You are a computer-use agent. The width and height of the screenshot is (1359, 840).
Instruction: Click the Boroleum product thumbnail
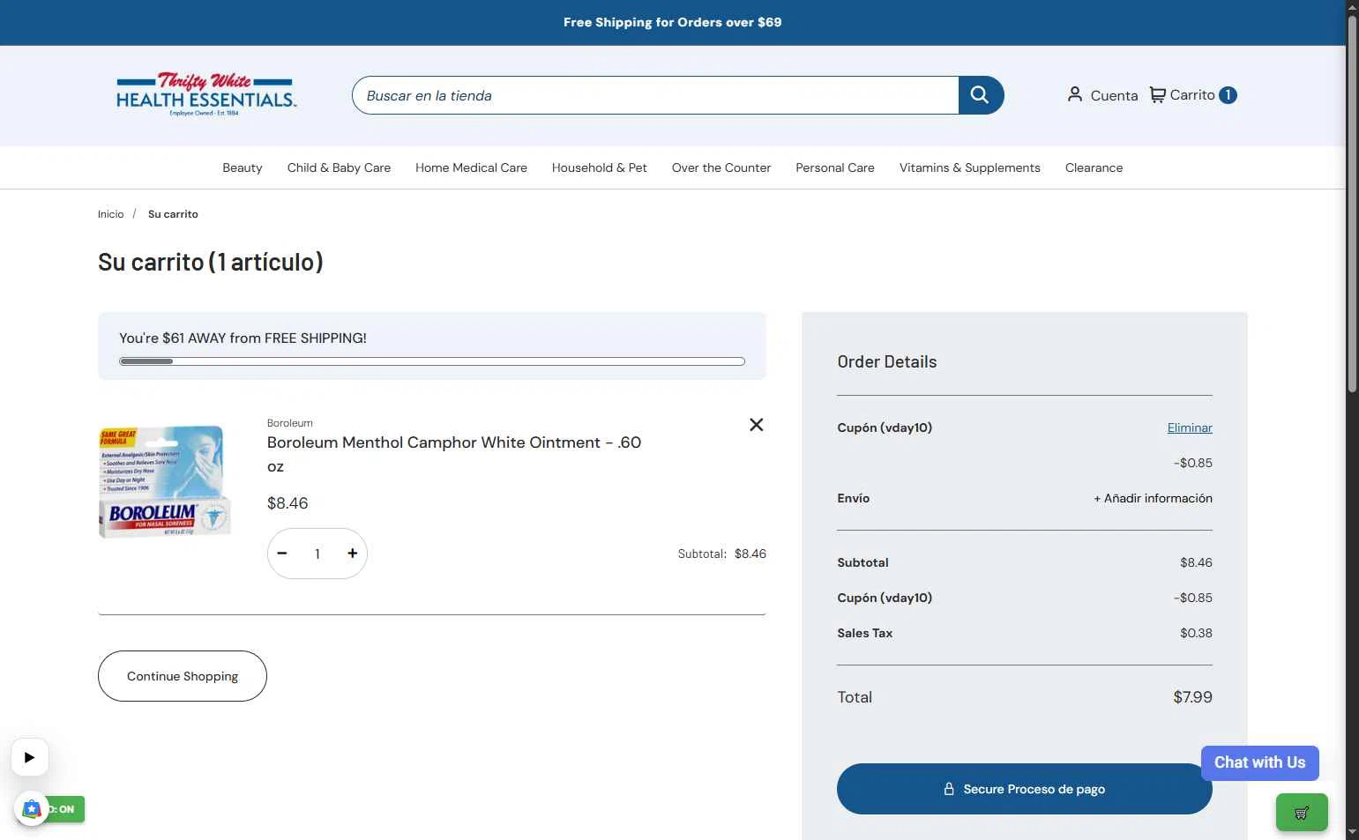point(165,481)
